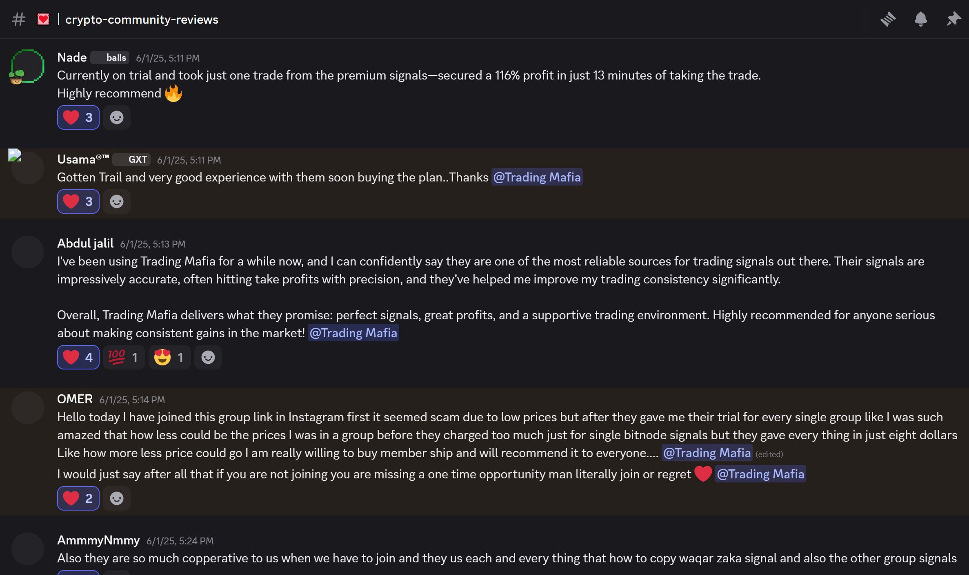Click the username Abdul jalil
Viewport: 969px width, 575px height.
pyautogui.click(x=85, y=243)
